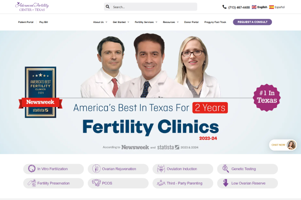Open the Donor Portal menu item
The height and width of the screenshot is (200, 301).
(x=191, y=22)
